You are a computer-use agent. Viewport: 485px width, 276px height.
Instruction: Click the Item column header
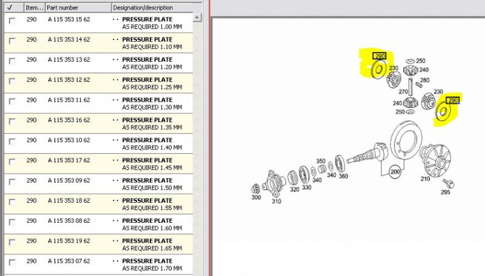pos(33,8)
